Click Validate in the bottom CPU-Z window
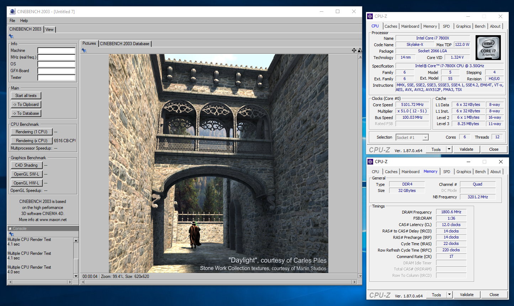514x306 pixels. (467, 295)
